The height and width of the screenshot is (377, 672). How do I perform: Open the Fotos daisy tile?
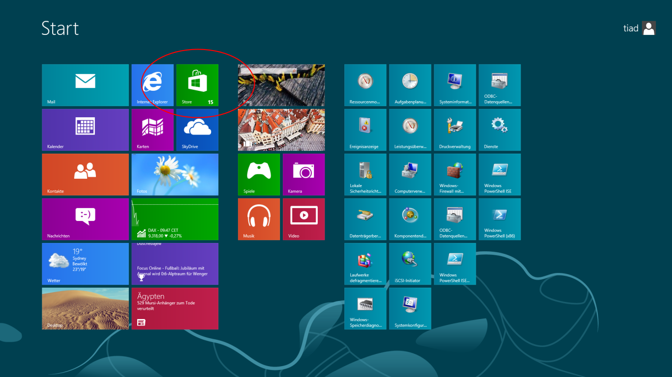(175, 174)
